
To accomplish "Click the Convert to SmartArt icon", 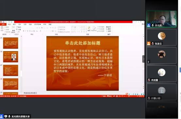I will 64,32.
